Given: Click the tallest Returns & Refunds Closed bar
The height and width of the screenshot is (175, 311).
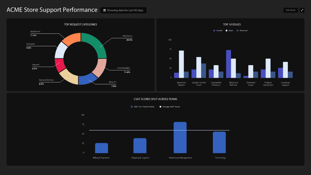Looking at the screenshot, I should [x=228, y=64].
